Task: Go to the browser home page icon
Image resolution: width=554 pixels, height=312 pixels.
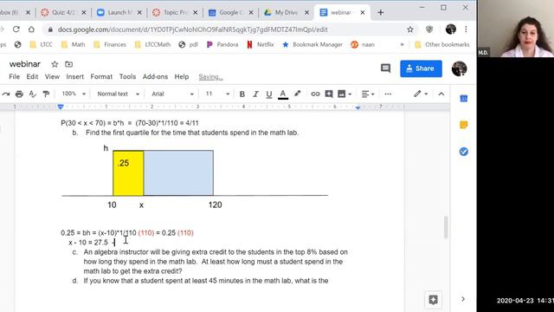Action: (31, 29)
